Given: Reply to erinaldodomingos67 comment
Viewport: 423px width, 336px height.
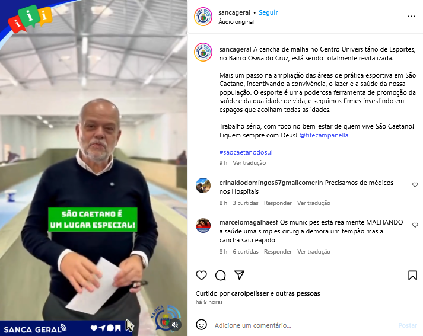Looking at the screenshot, I should (x=278, y=203).
